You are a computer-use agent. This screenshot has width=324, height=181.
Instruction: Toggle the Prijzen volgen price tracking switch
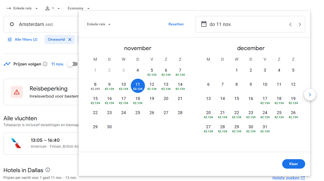(72, 64)
